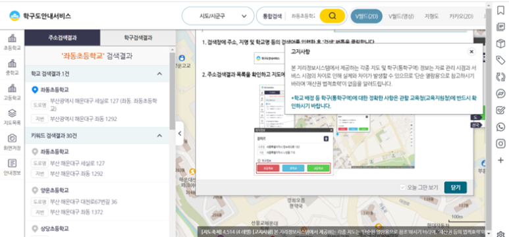Open the 시도/시군구 dropdown
Viewport: 509px width, 237px height.
[218, 16]
